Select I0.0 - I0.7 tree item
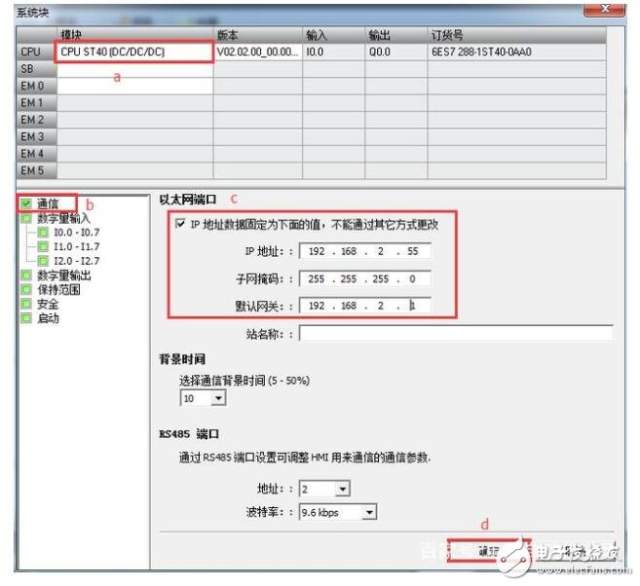The image size is (640, 586). [77, 233]
